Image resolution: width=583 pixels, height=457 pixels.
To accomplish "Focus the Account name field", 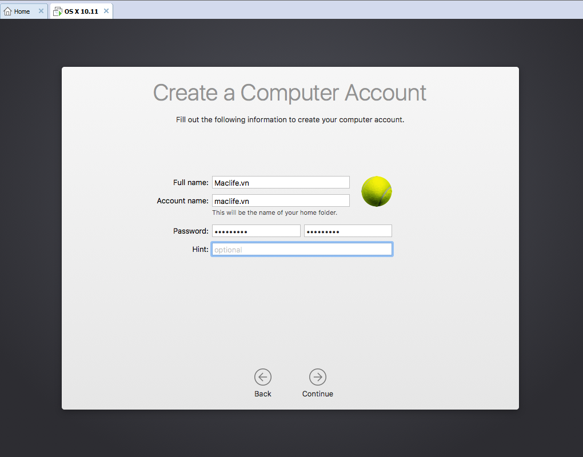I will click(x=280, y=201).
